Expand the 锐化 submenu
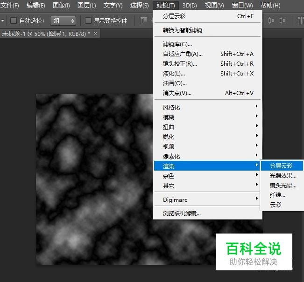This screenshot has height=282, width=304. 208,137
